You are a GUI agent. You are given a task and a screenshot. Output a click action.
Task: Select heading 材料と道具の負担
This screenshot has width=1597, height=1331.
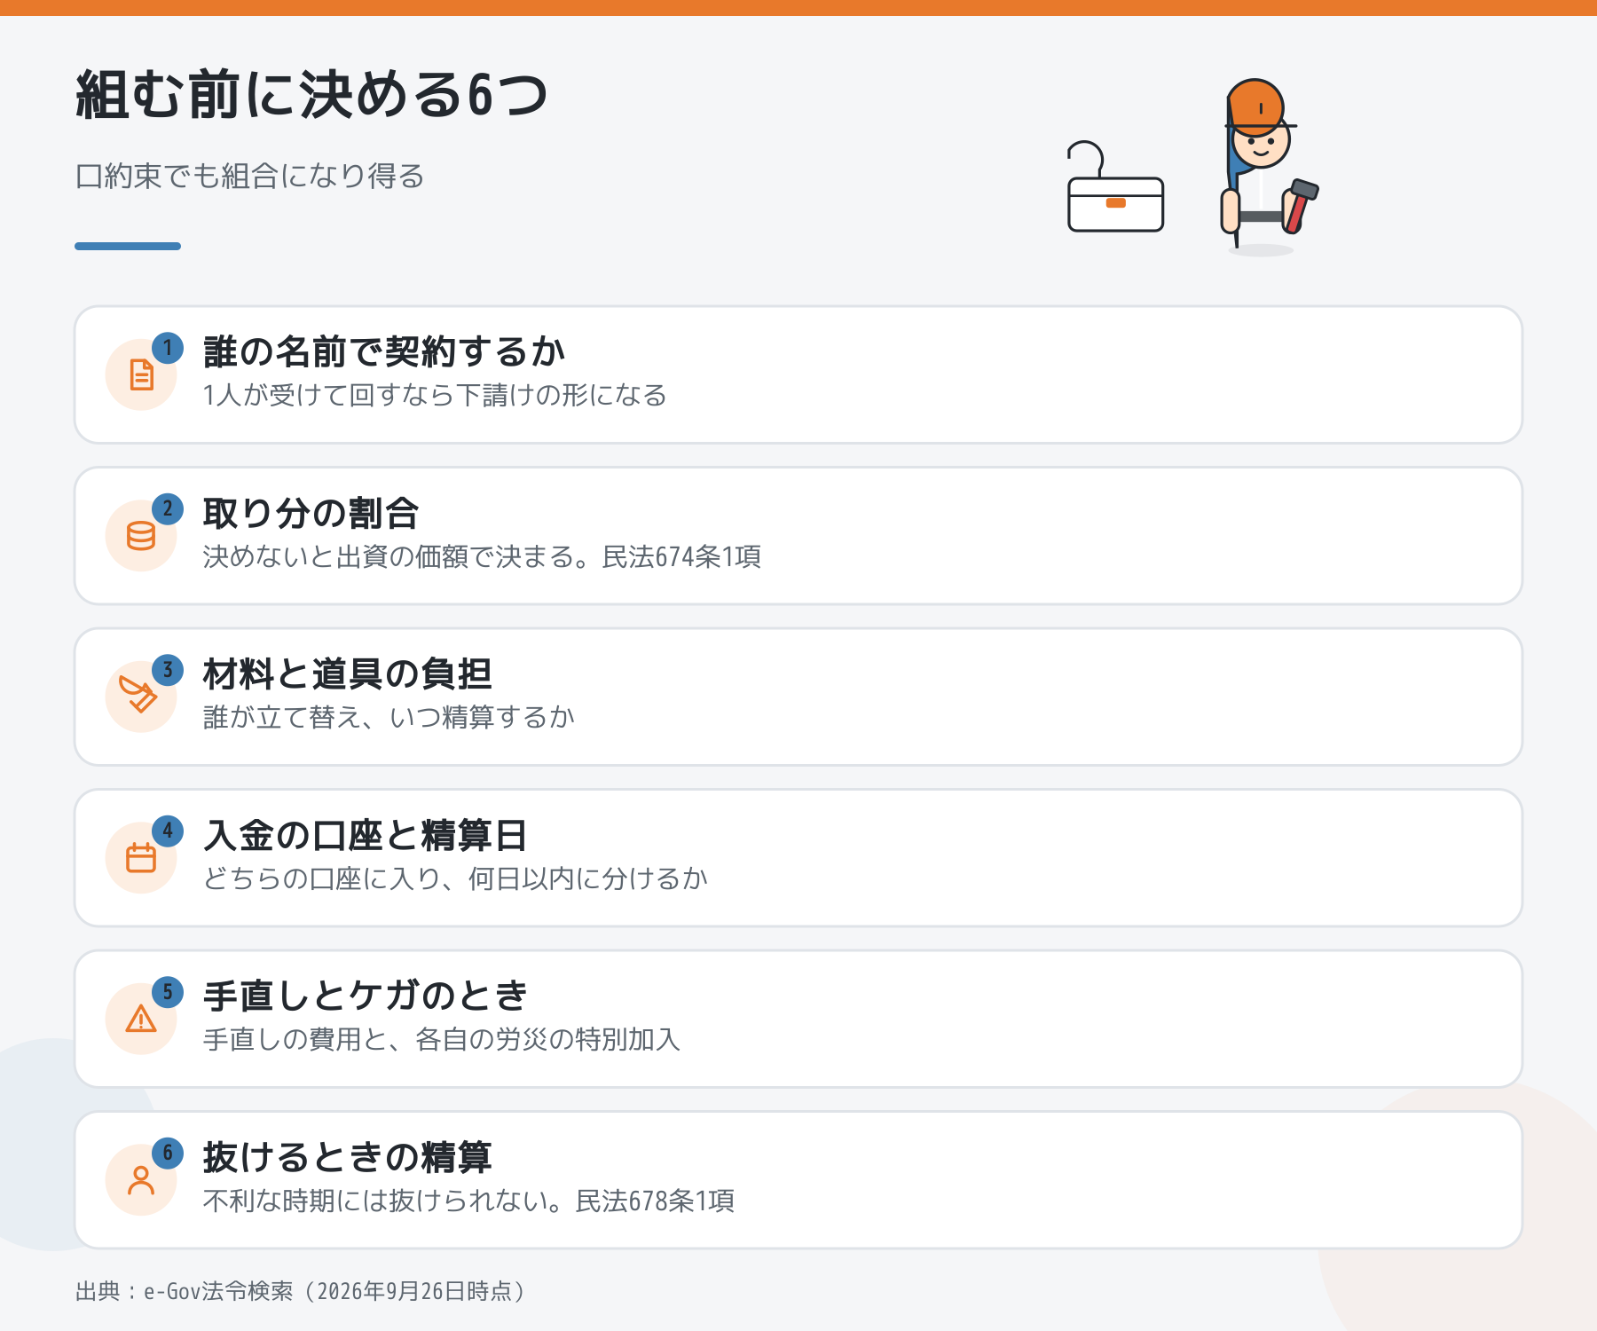[x=347, y=674]
